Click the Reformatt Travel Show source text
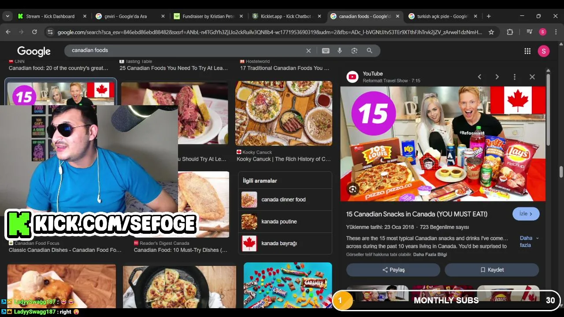Screen dimensions: 564x317 386,81
